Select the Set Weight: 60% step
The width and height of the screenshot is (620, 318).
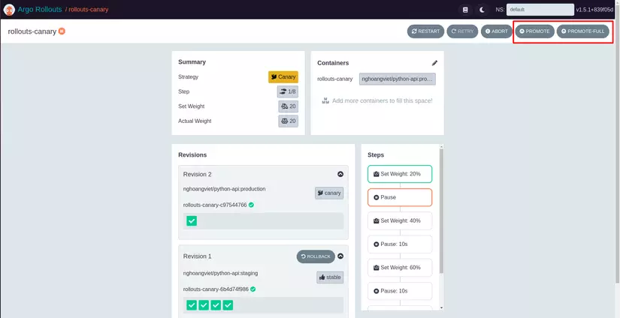click(x=400, y=268)
